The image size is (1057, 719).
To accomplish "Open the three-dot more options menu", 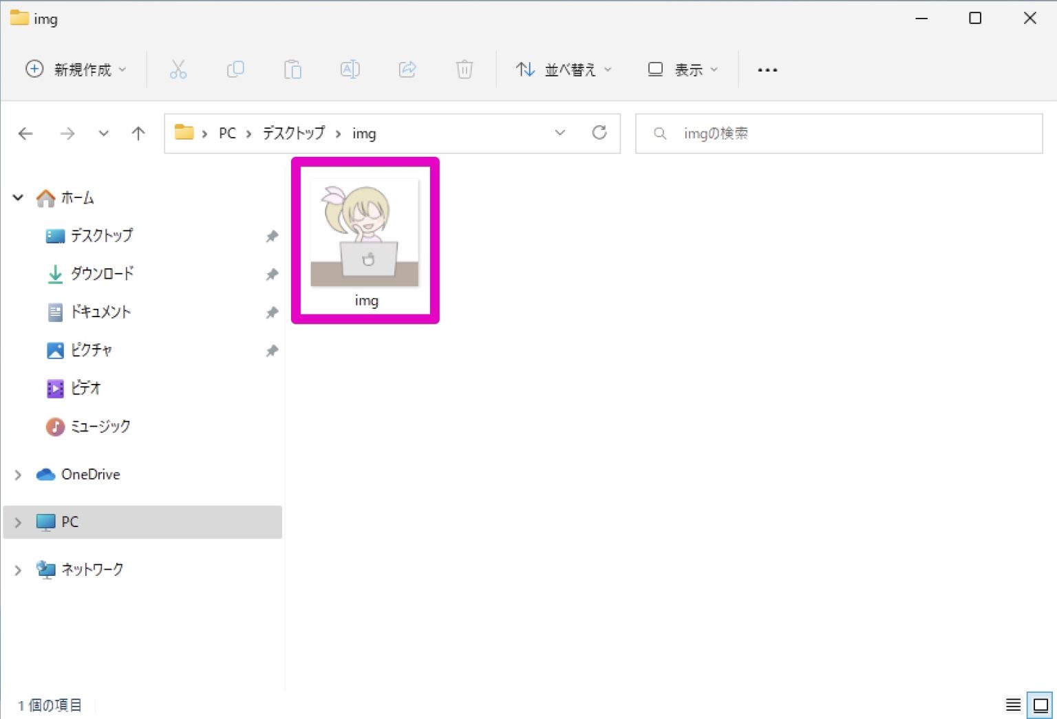I will point(767,69).
